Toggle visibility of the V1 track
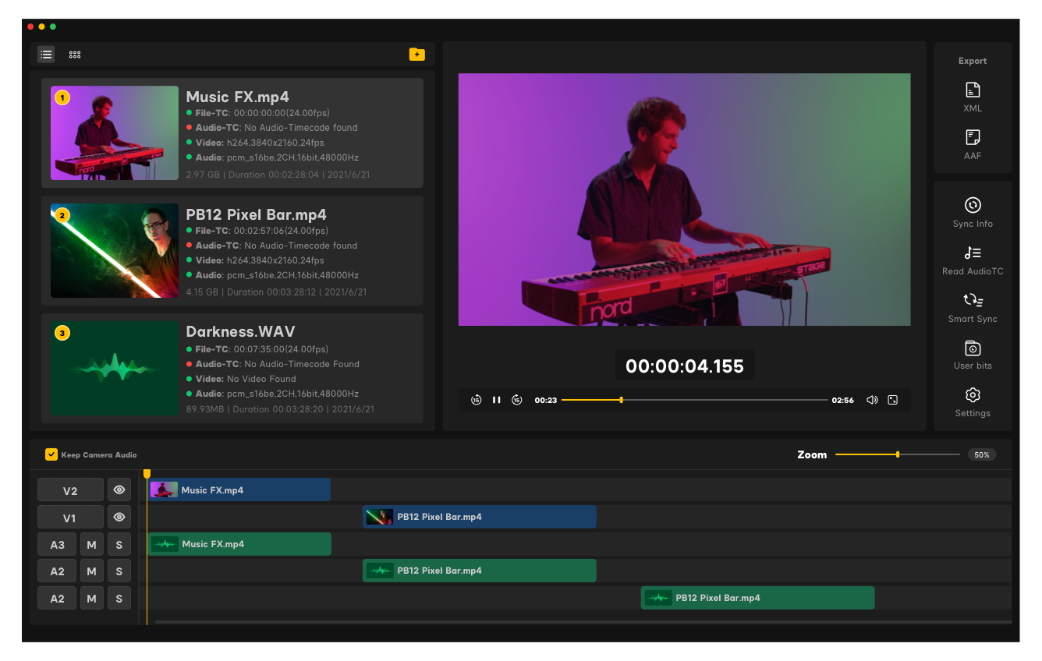Image resolution: width=1042 pixels, height=661 pixels. 119,518
